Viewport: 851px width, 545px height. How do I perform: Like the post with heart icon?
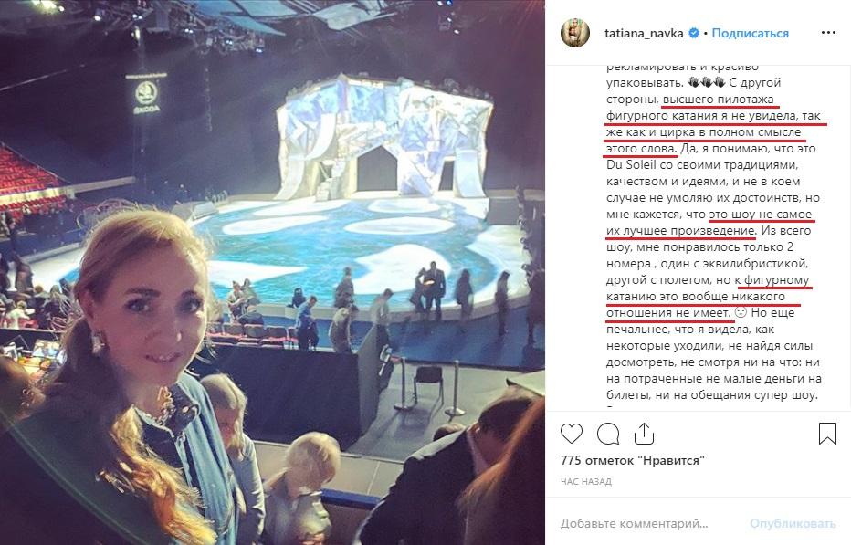[x=571, y=434]
